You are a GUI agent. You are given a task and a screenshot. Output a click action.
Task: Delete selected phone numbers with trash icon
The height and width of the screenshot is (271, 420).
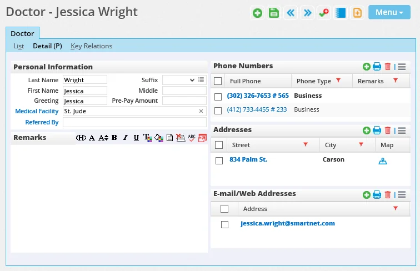click(x=388, y=67)
